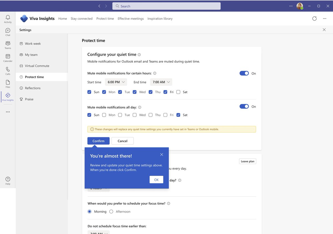
Task: Close the Settings panel
Action: 324,30
